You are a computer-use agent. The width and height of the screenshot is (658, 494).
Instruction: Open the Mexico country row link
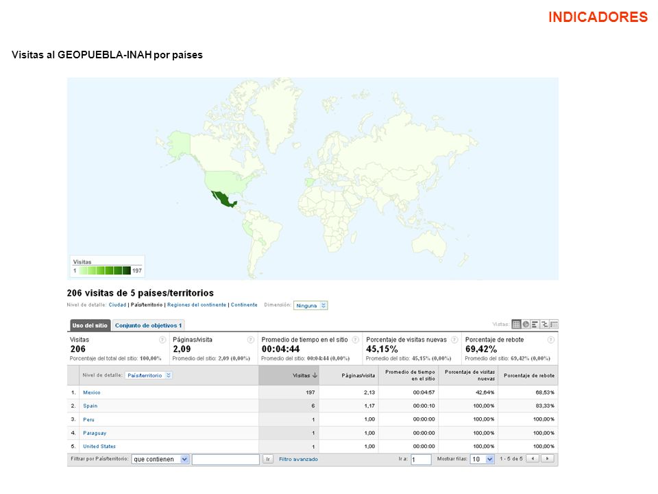(x=91, y=392)
